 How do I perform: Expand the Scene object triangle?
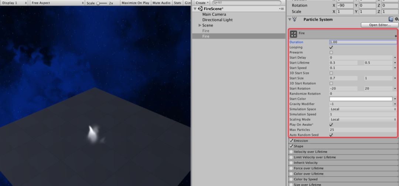point(200,25)
